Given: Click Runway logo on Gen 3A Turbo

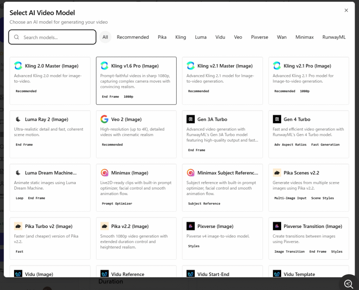Looking at the screenshot, I should click(x=190, y=119).
